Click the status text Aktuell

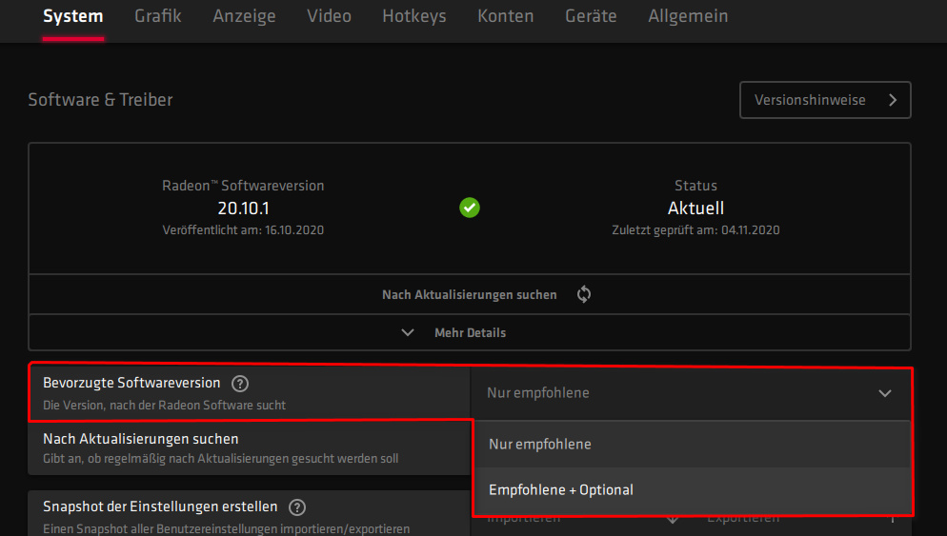point(695,208)
